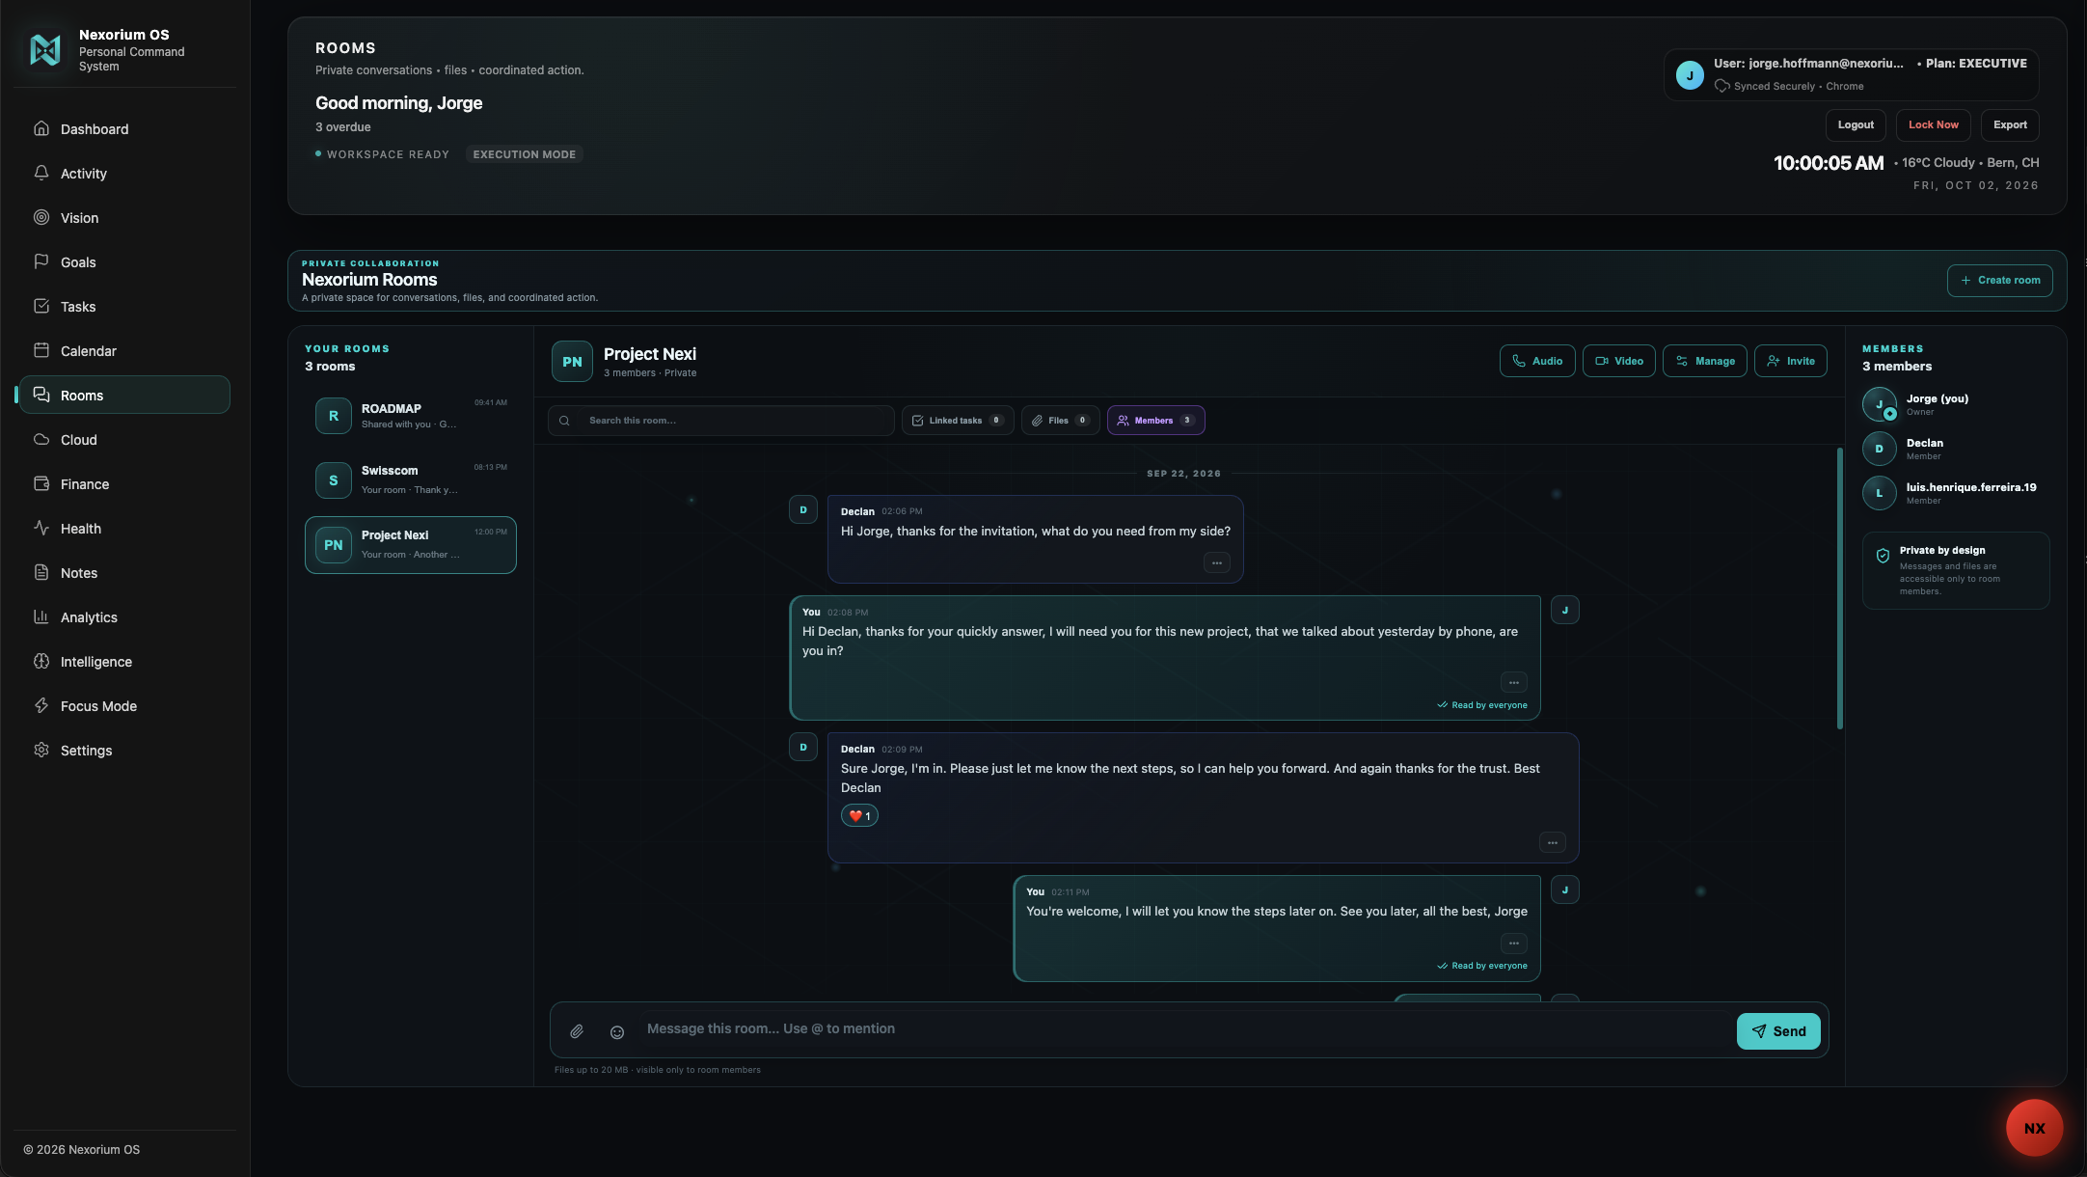
Task: Switch to the Linked tasks tab
Action: click(958, 421)
